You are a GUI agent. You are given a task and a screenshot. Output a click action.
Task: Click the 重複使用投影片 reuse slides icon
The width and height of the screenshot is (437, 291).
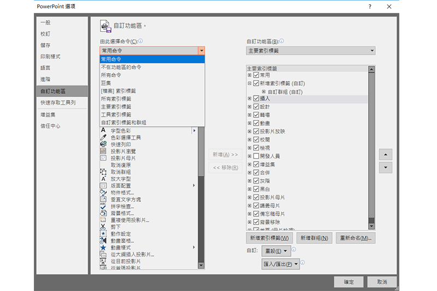pos(103,220)
